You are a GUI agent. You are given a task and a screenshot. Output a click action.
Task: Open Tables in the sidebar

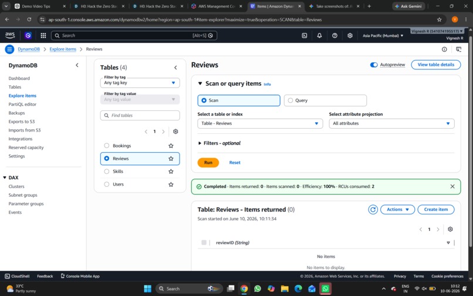point(15,87)
